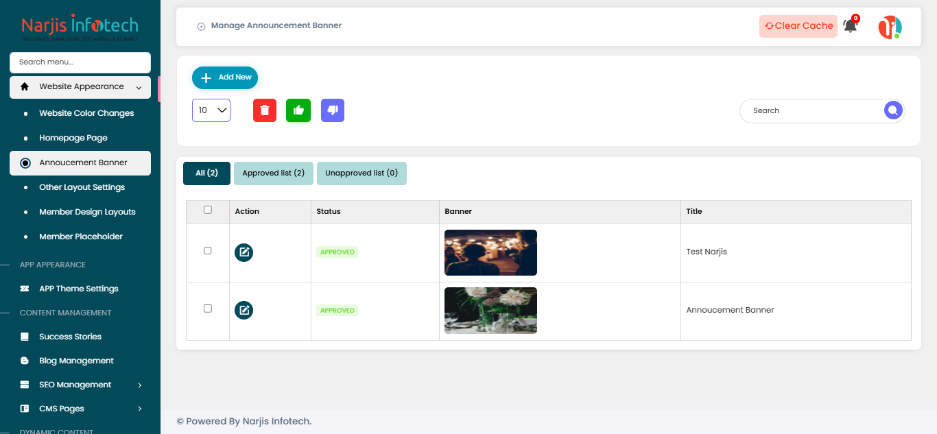Click the banner Search text field
The height and width of the screenshot is (434, 937).
[x=813, y=110]
